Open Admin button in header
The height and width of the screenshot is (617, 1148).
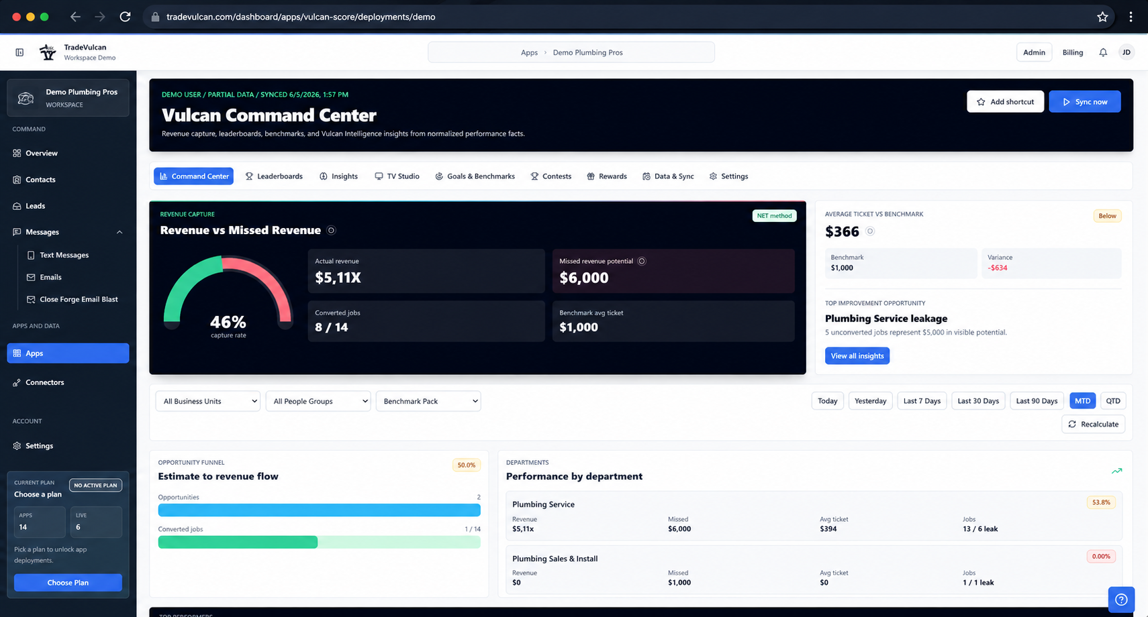[1034, 52]
